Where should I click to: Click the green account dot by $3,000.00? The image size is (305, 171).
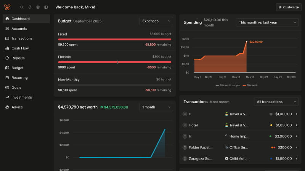(270, 136)
